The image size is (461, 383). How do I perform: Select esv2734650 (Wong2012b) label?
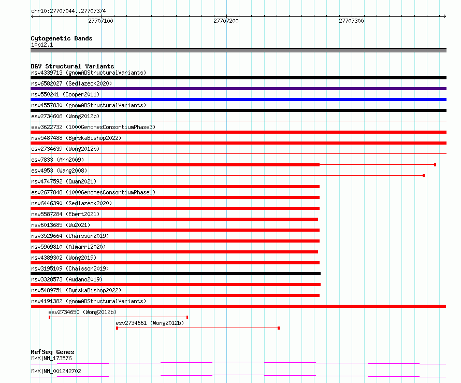82,312
